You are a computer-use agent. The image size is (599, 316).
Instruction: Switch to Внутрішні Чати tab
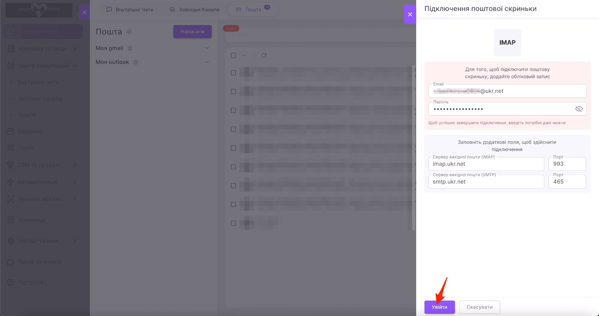coord(130,9)
